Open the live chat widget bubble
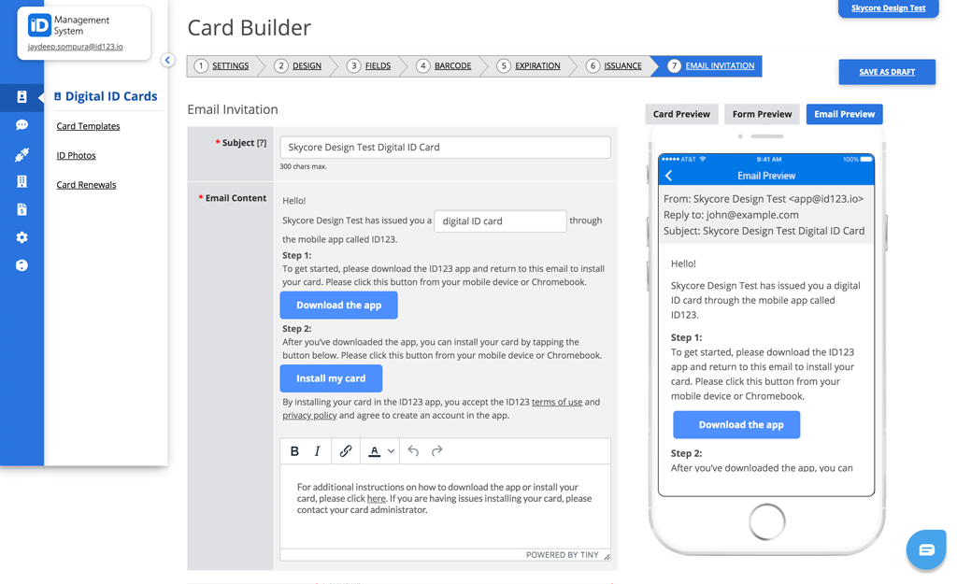This screenshot has width=957, height=584. point(926,549)
